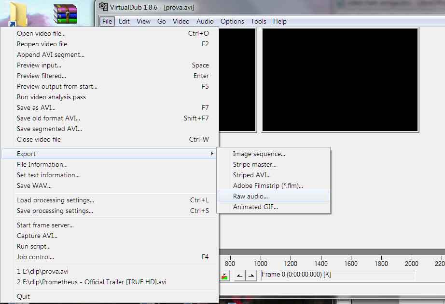445x304 pixels.
Task: Open recent Prometheus Official Trailer file
Action: (109, 282)
